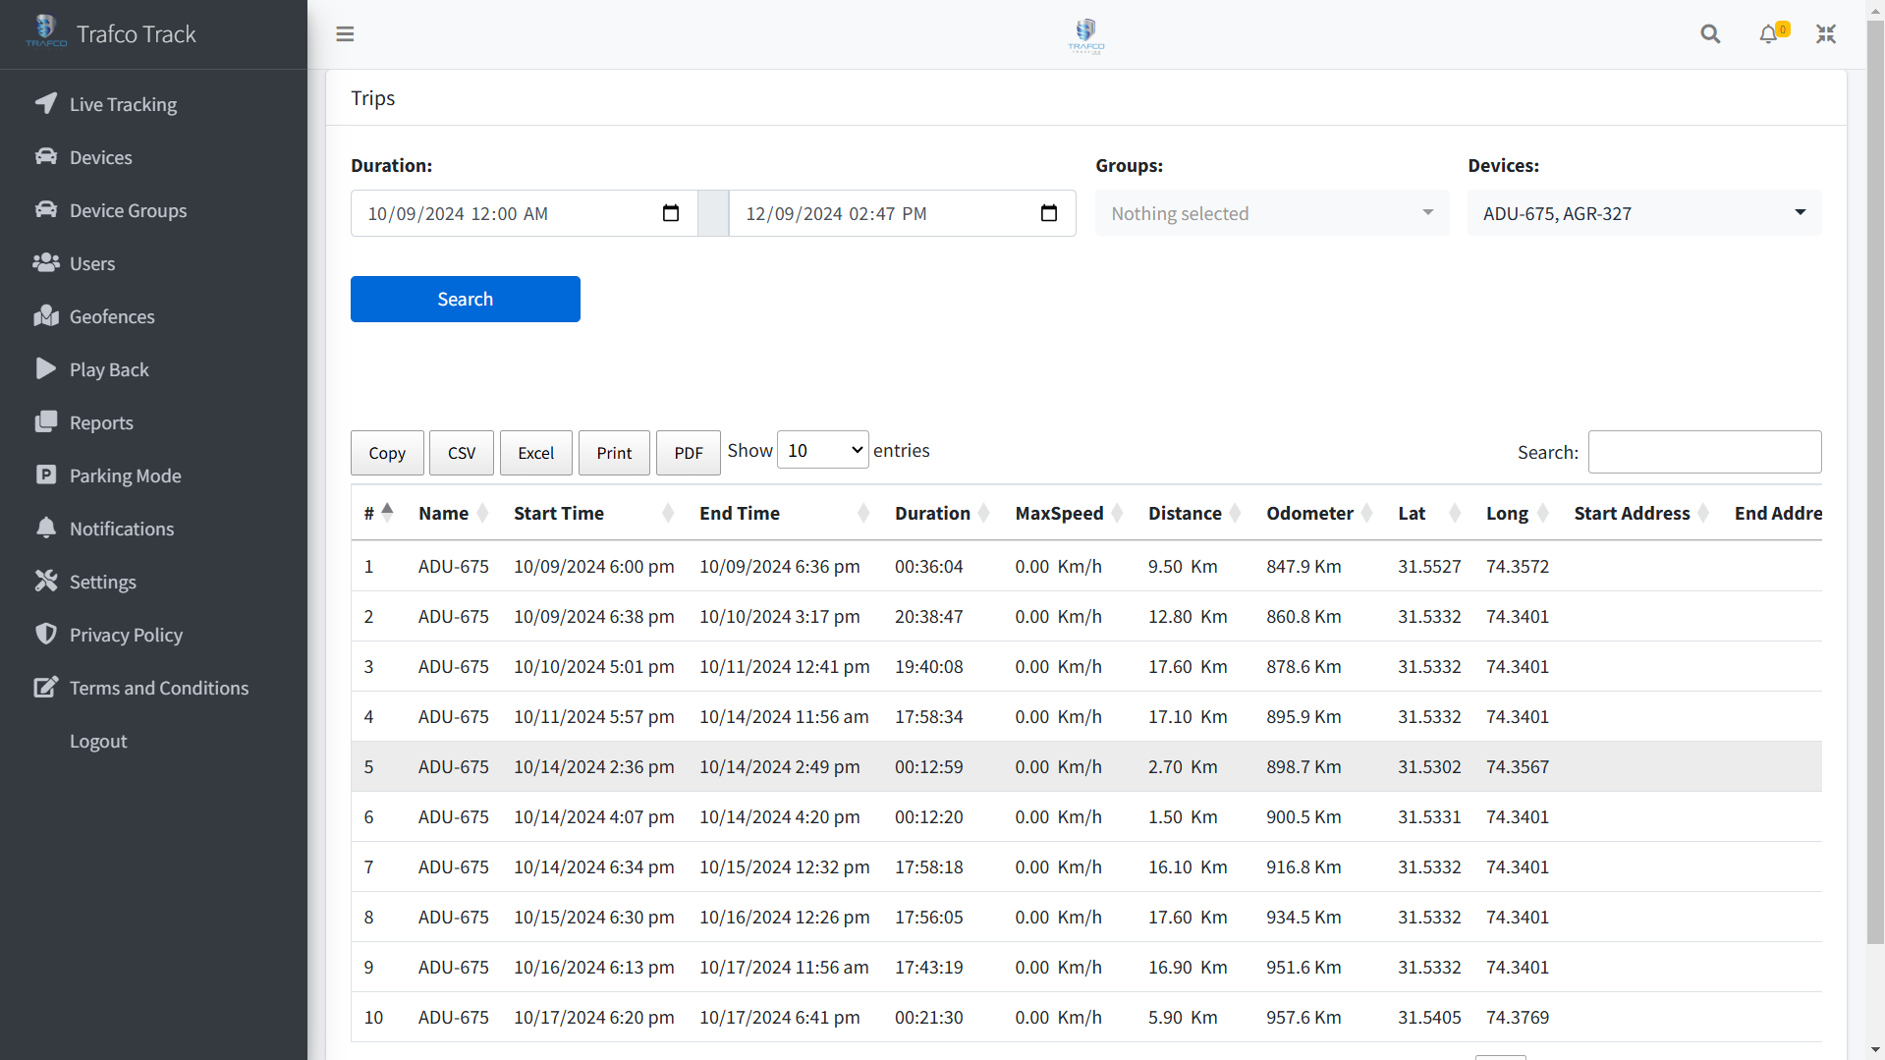Viewport: 1885px width, 1060px height.
Task: Open the Live Tracking section
Action: pyautogui.click(x=46, y=104)
